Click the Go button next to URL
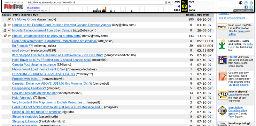The image size is (256, 126). click(170, 3)
